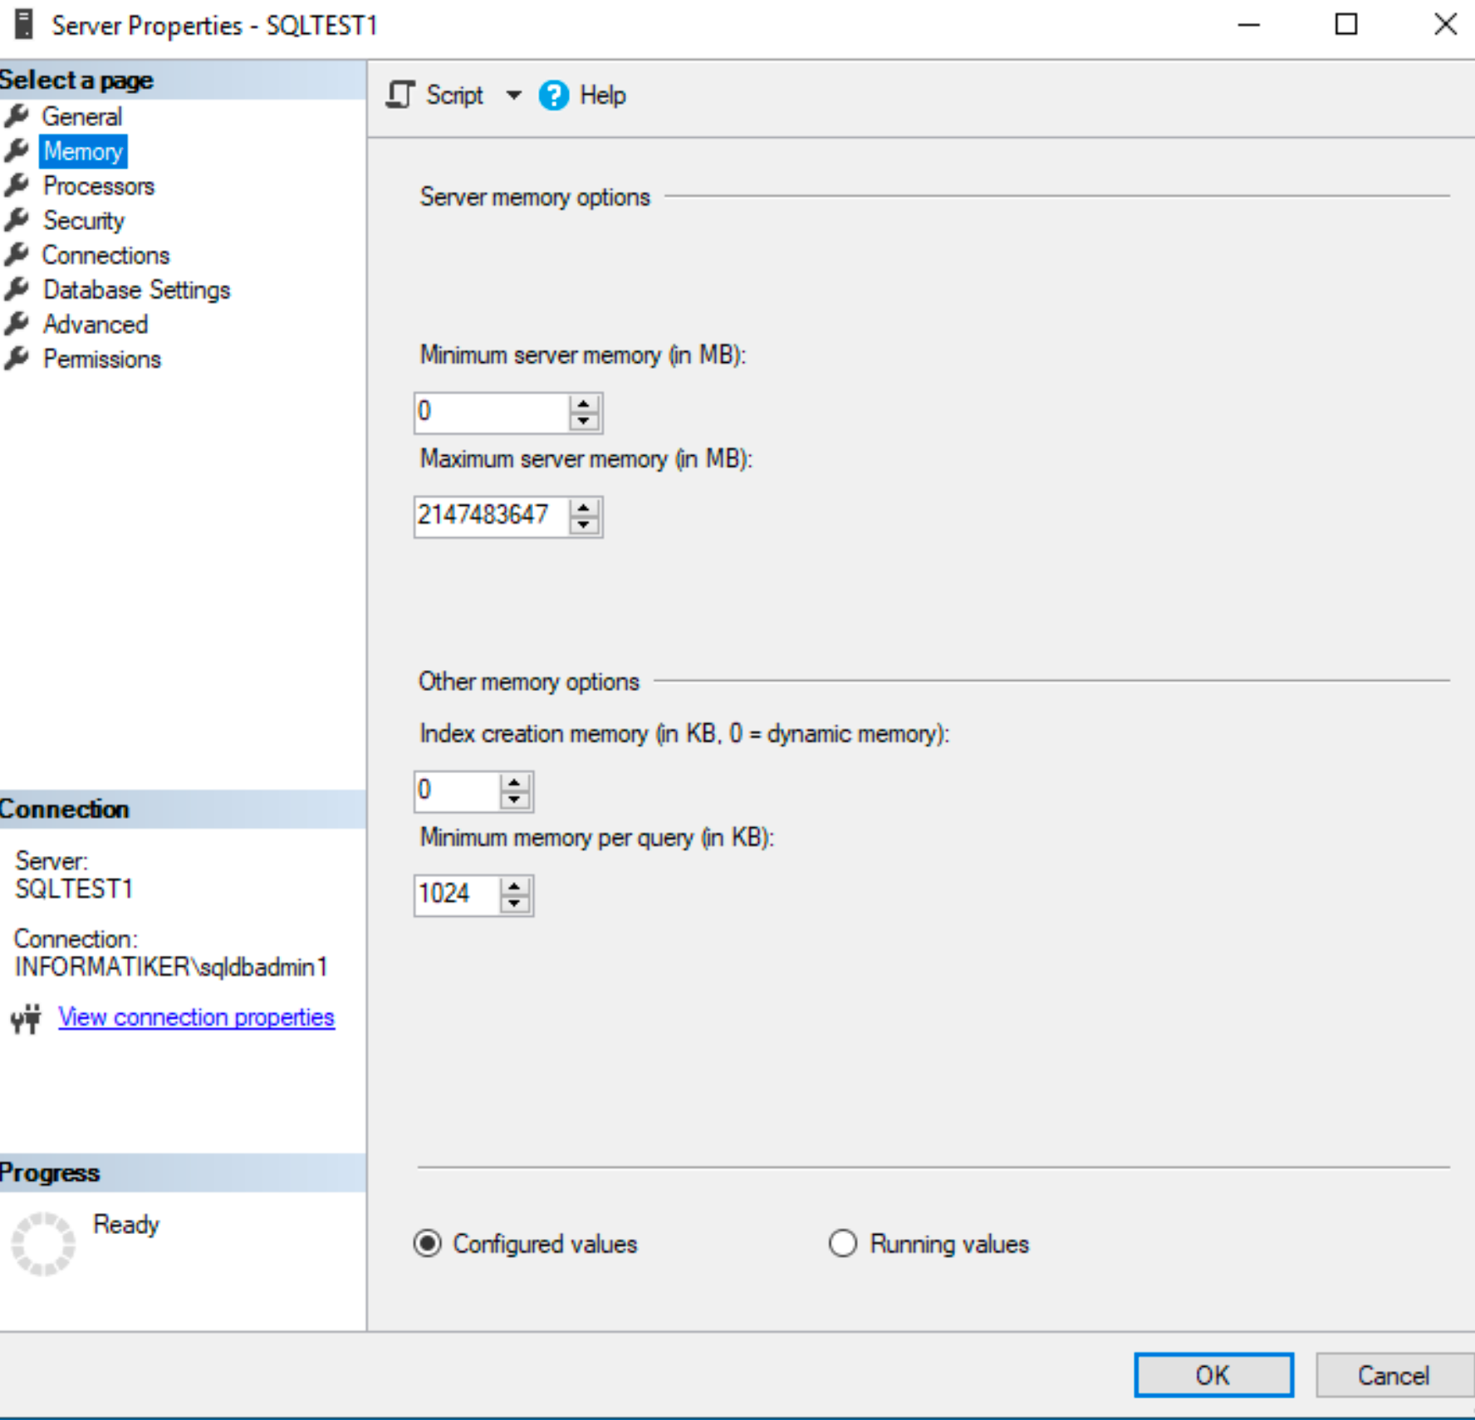Open the Security page
The height and width of the screenshot is (1420, 1475).
pyautogui.click(x=84, y=221)
